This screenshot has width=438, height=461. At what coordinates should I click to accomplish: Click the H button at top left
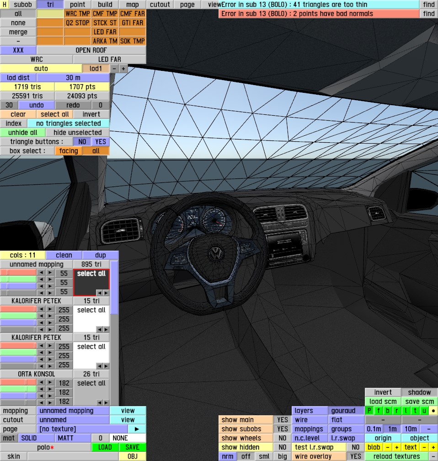tap(5, 5)
